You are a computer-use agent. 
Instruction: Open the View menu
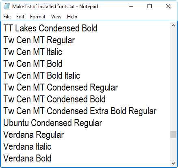pos(56,17)
